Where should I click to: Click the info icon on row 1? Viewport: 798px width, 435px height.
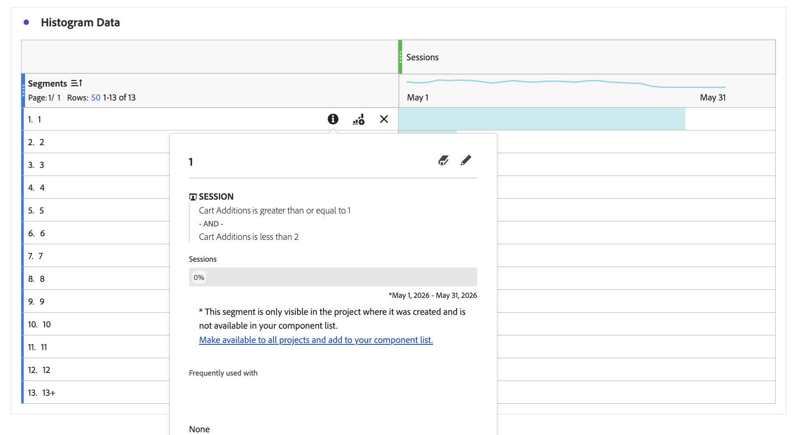(333, 119)
